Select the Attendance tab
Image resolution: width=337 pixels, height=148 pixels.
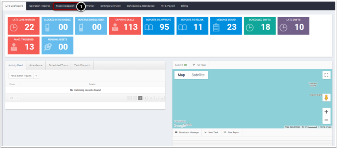click(x=36, y=65)
